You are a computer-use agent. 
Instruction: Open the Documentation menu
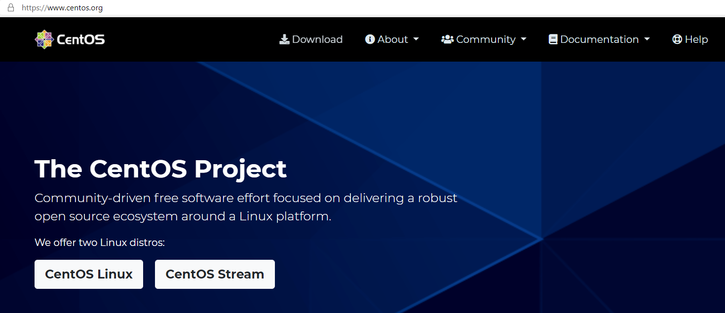pos(599,39)
